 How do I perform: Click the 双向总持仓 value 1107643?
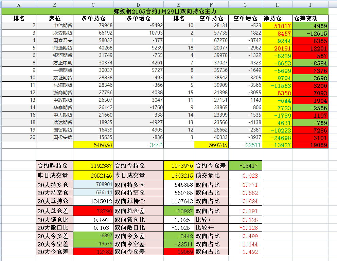tap(179, 201)
